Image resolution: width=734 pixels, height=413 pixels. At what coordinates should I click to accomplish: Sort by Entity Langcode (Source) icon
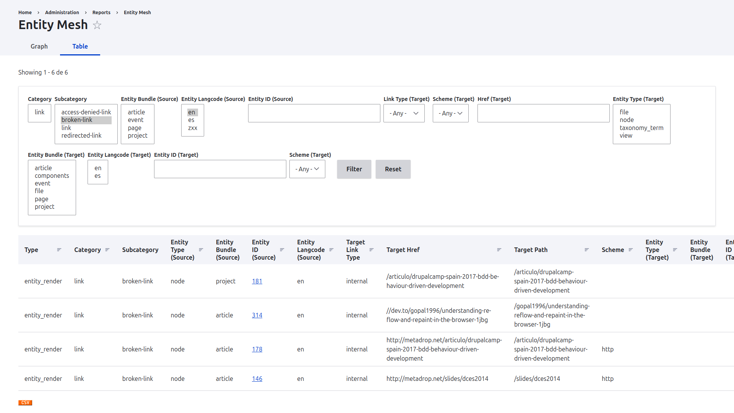click(331, 250)
